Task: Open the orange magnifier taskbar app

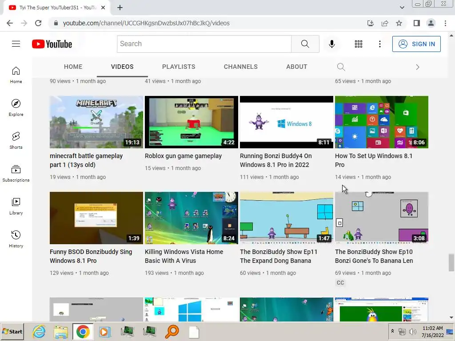Action: (x=172, y=332)
